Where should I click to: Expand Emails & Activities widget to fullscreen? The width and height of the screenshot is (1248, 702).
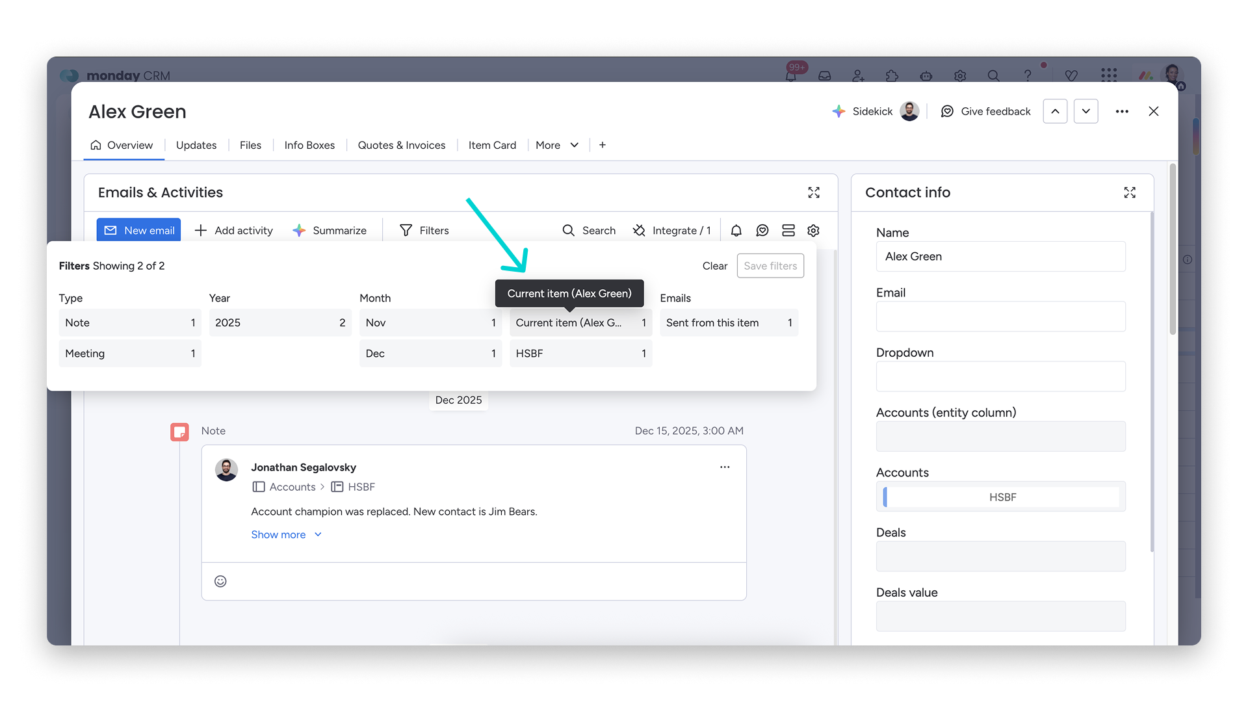pyautogui.click(x=814, y=192)
